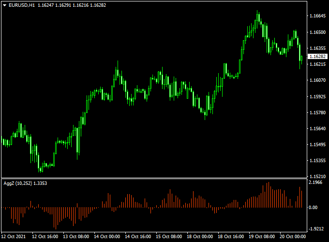Click price scale value 1.15925
This screenshot has height=242, width=329.
(318, 96)
